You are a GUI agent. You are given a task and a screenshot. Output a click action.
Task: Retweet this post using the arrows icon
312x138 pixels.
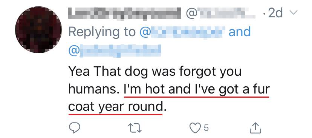tap(135, 128)
